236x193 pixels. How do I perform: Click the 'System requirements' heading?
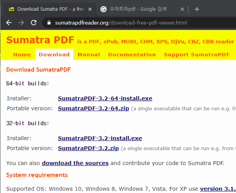click(x=37, y=175)
